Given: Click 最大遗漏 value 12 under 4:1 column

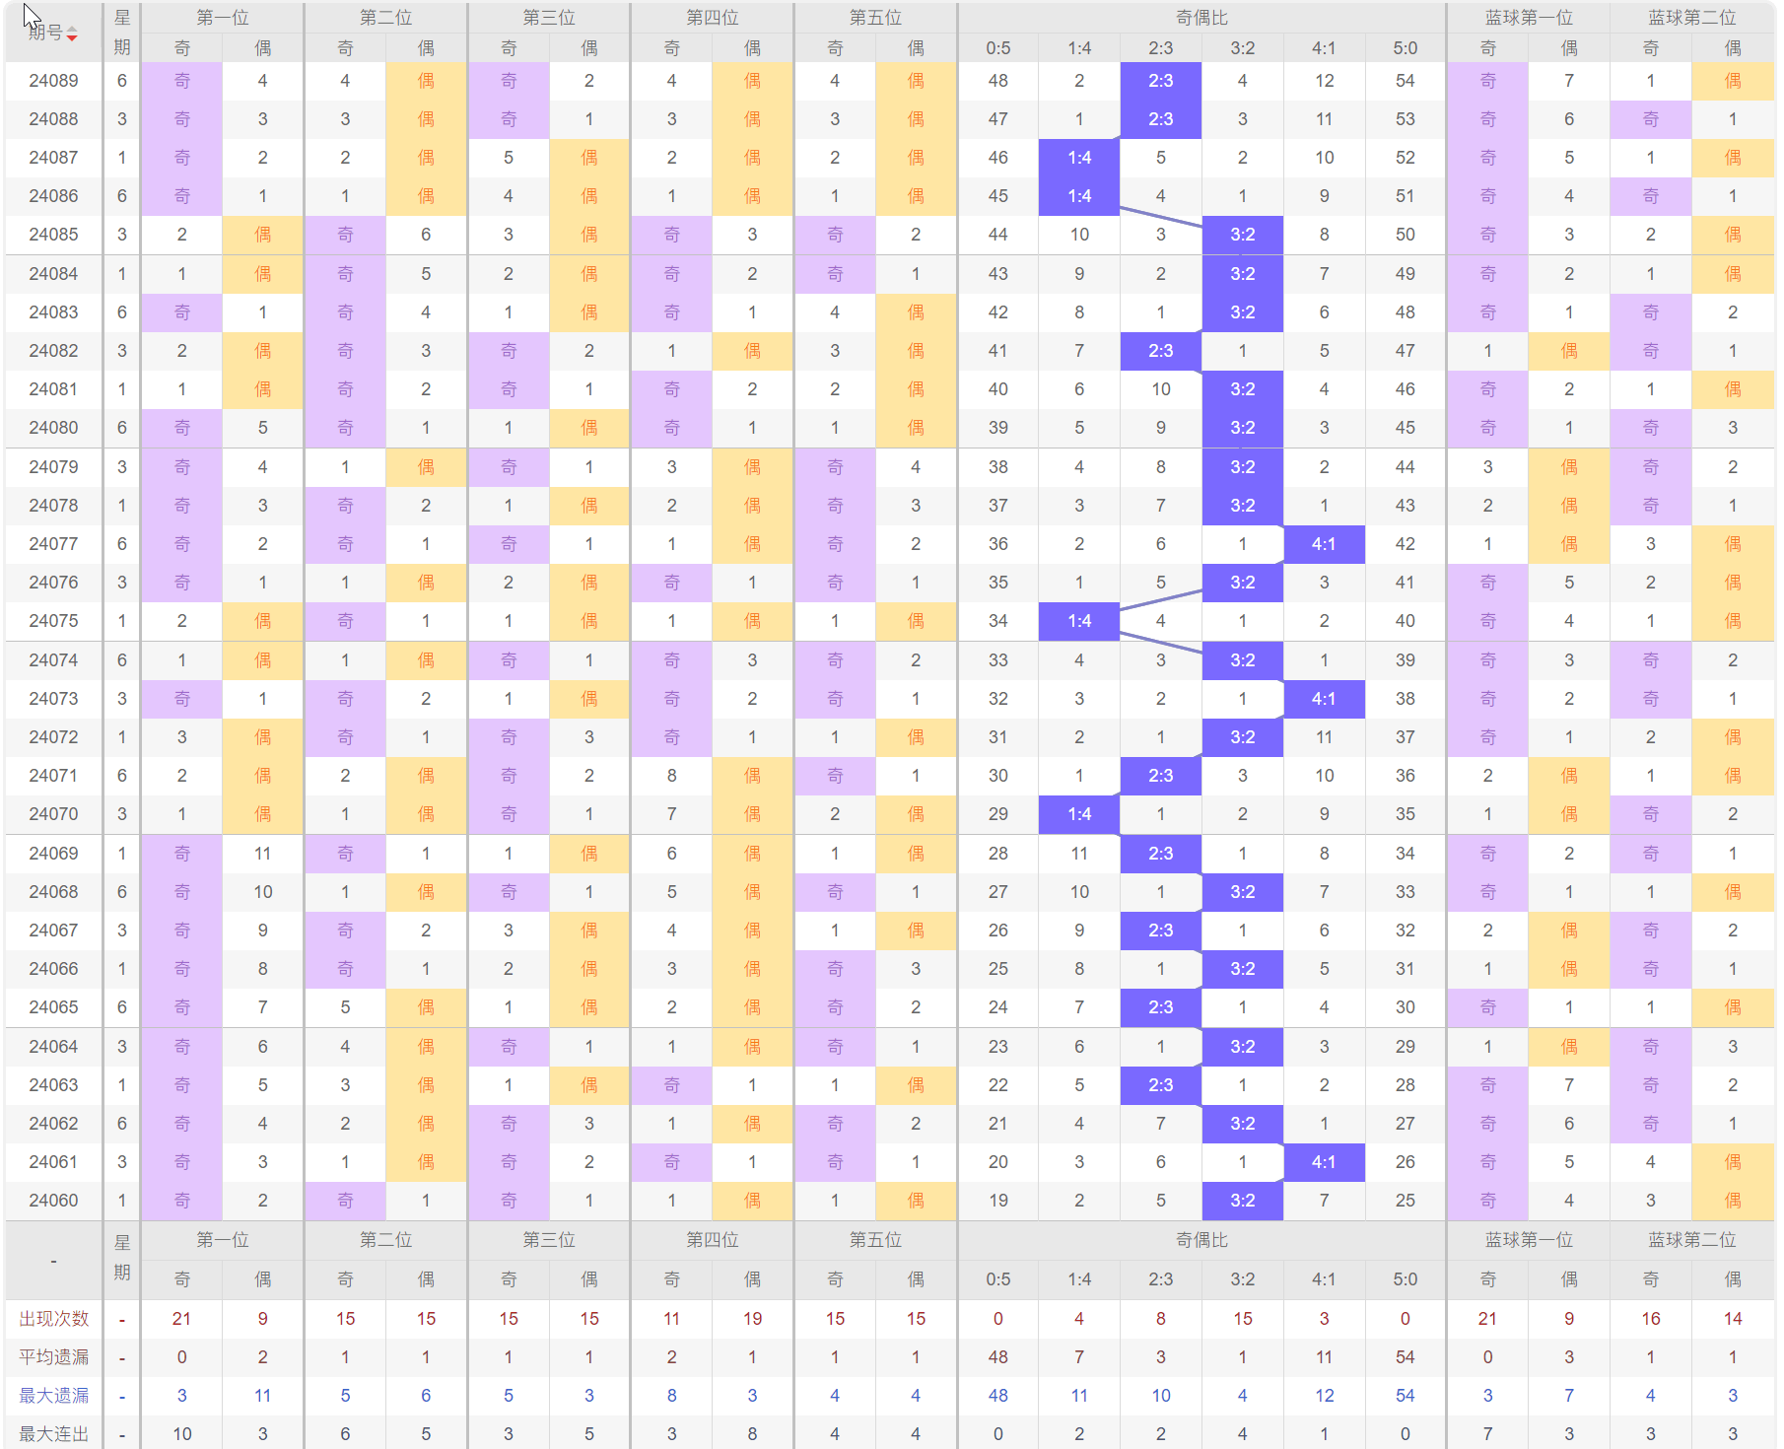Looking at the screenshot, I should 1324,1396.
